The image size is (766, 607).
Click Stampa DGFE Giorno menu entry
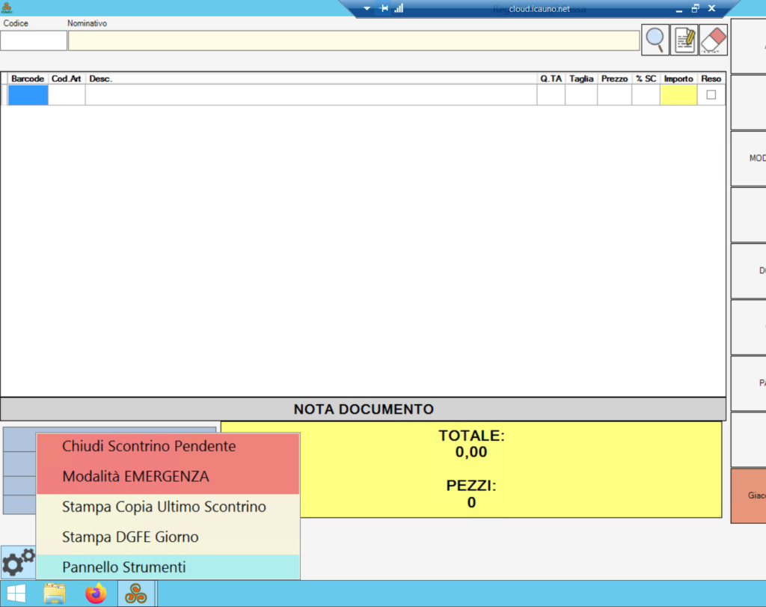130,537
